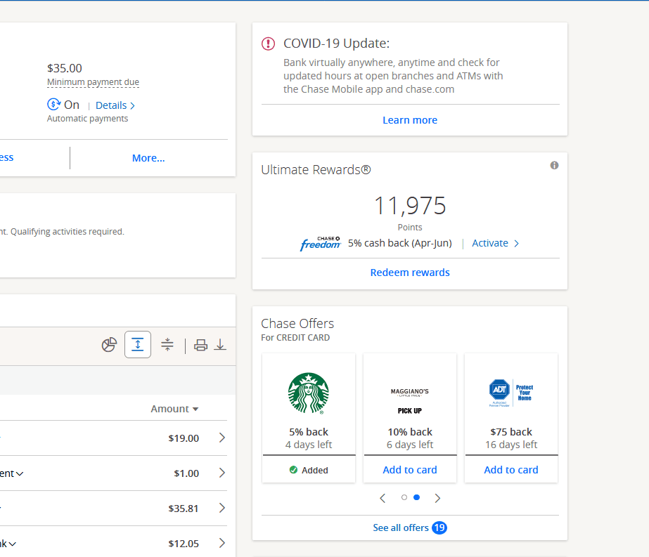Click the '6 days left' Maggiano's text
Screen dimensions: 649x557
410,445
